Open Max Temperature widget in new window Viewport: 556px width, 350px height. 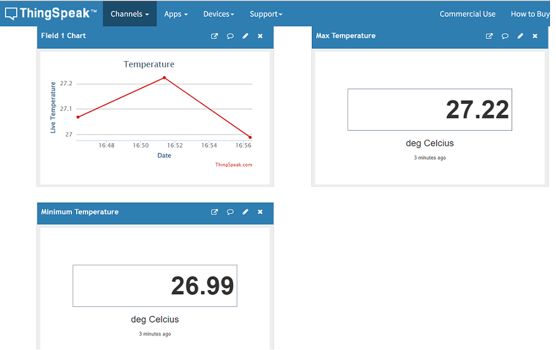pos(489,36)
